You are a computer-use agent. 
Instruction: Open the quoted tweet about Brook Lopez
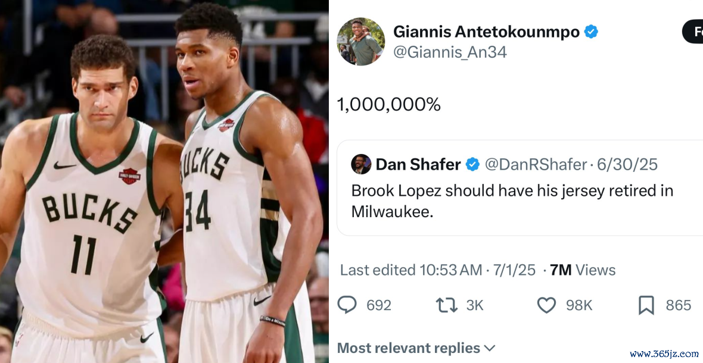(x=512, y=201)
